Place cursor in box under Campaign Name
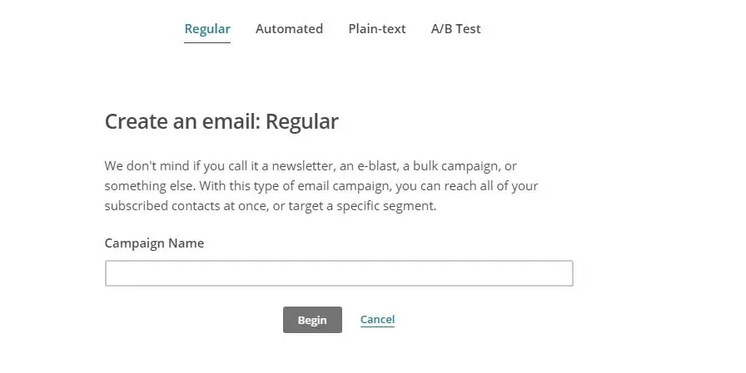The height and width of the screenshot is (373, 746). (339, 273)
